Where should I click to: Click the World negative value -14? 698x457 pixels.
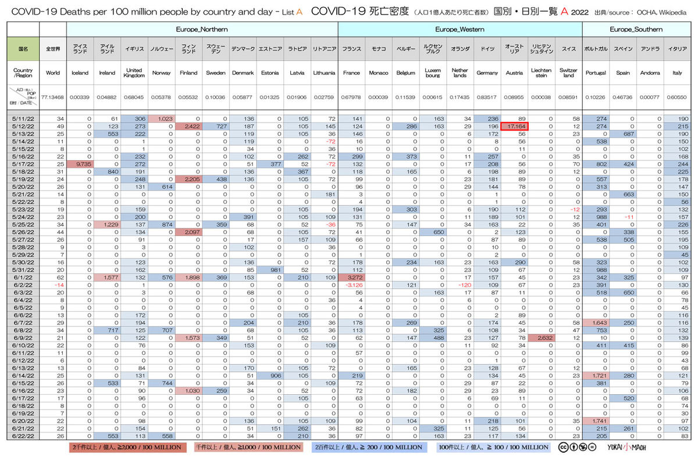pyautogui.click(x=53, y=285)
